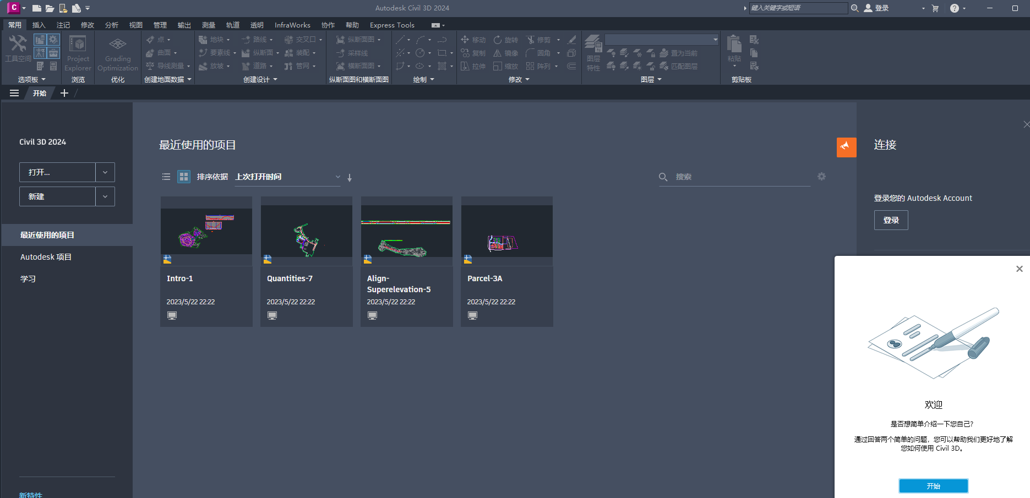Expand the 图层 panel flyout
The height and width of the screenshot is (498, 1030).
pos(651,79)
